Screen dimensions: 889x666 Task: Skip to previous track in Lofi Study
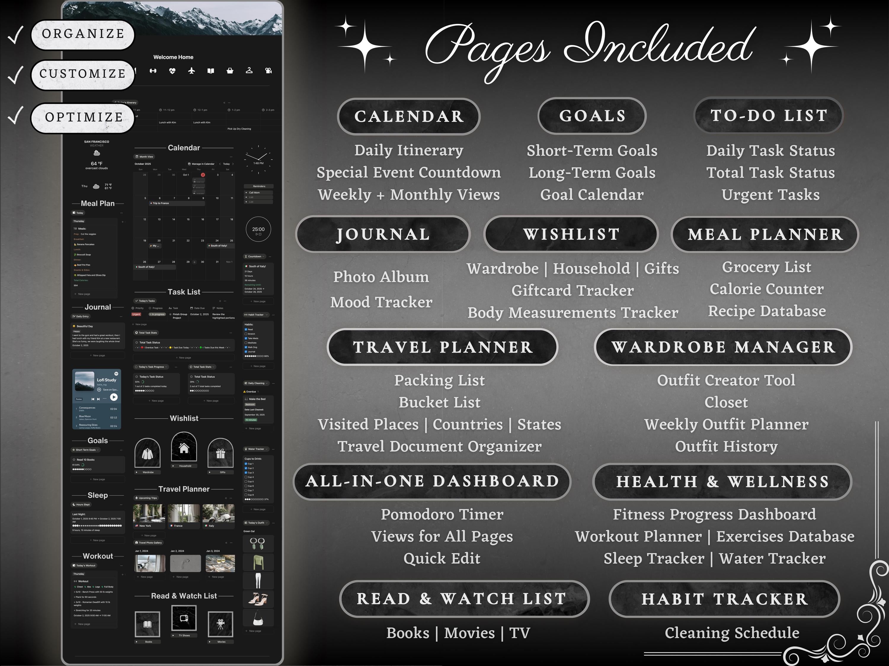click(93, 399)
